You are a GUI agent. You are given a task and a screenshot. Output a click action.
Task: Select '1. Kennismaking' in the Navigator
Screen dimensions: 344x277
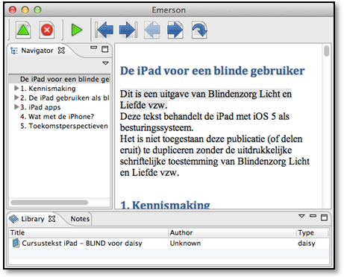click(x=48, y=89)
